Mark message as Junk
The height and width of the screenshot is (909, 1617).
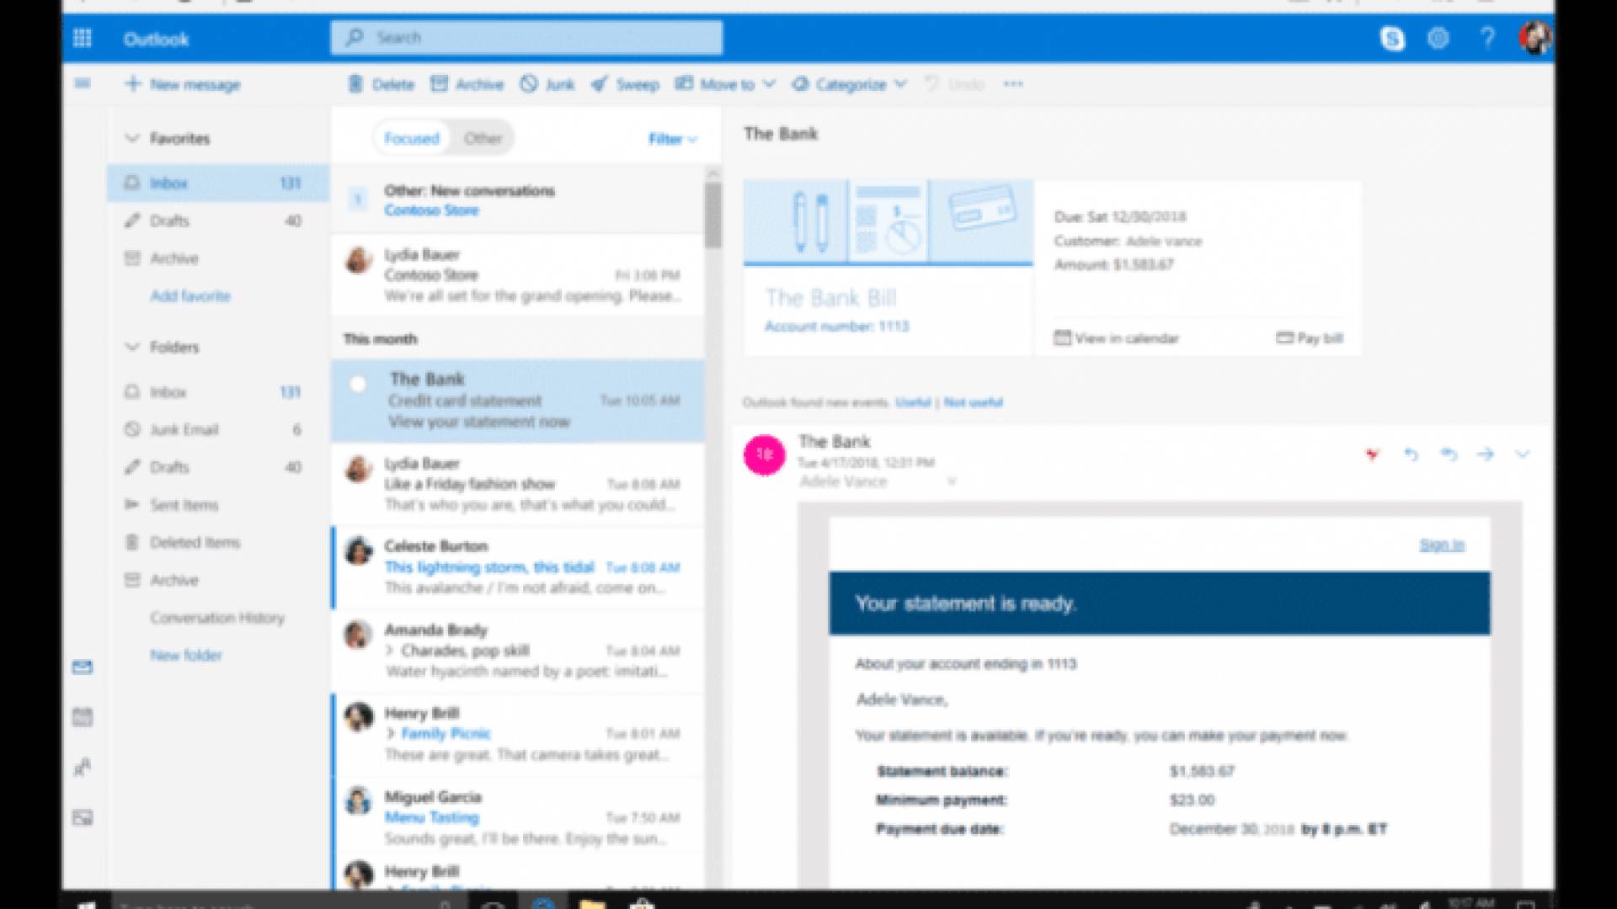click(x=547, y=84)
